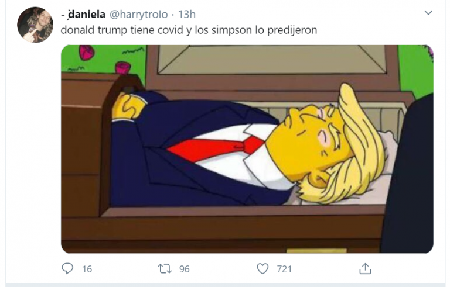Click the pink rose on the grass

point(86,53)
